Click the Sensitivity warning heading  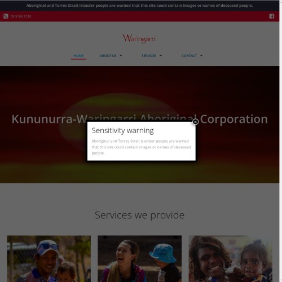(x=122, y=130)
